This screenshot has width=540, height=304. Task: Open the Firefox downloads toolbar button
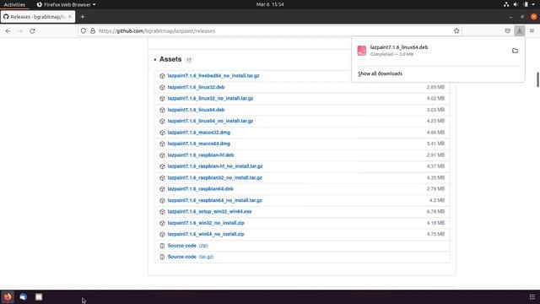coord(520,30)
